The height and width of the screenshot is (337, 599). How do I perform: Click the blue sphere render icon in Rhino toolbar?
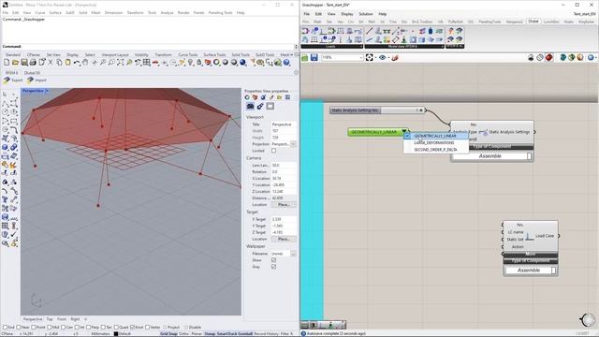(x=242, y=63)
